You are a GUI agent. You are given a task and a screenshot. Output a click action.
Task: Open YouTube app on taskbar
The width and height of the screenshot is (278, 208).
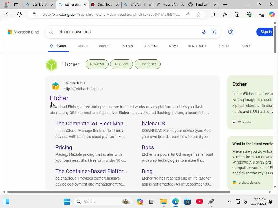(x=200, y=201)
